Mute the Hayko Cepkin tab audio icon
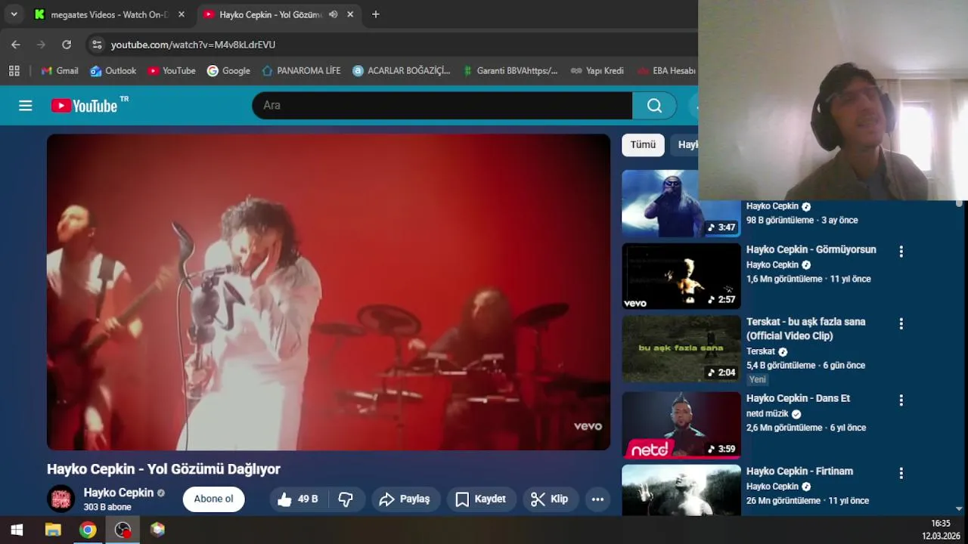 333,14
